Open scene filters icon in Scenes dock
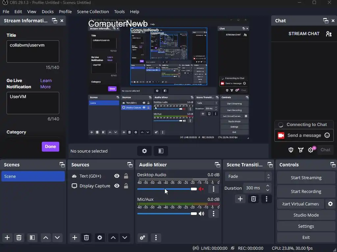This screenshot has width=337, height=252. (x=32, y=238)
